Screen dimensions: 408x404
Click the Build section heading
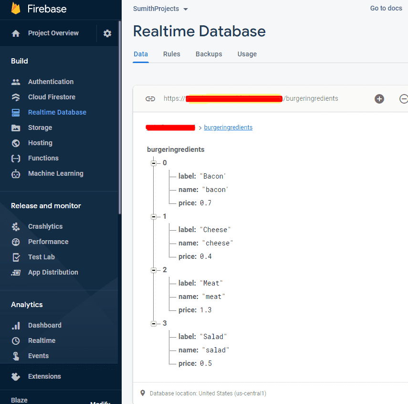(20, 61)
